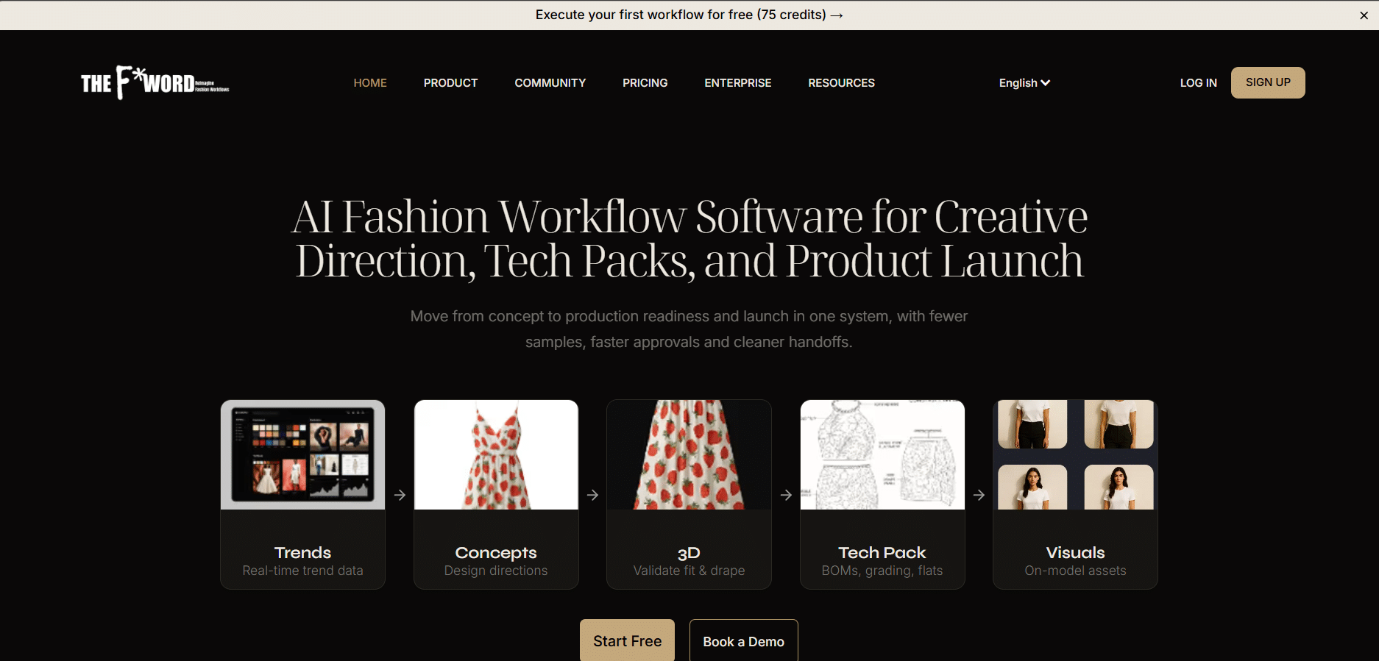Open the 3D fit and drape card
Viewport: 1379px width, 661px height.
point(689,494)
